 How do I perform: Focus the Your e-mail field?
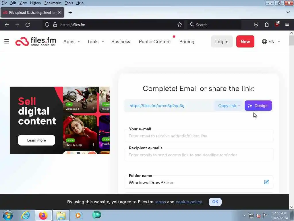[x=199, y=136]
